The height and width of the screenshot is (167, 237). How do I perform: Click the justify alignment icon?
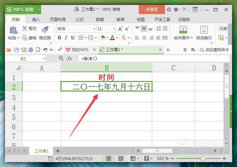tap(158, 38)
